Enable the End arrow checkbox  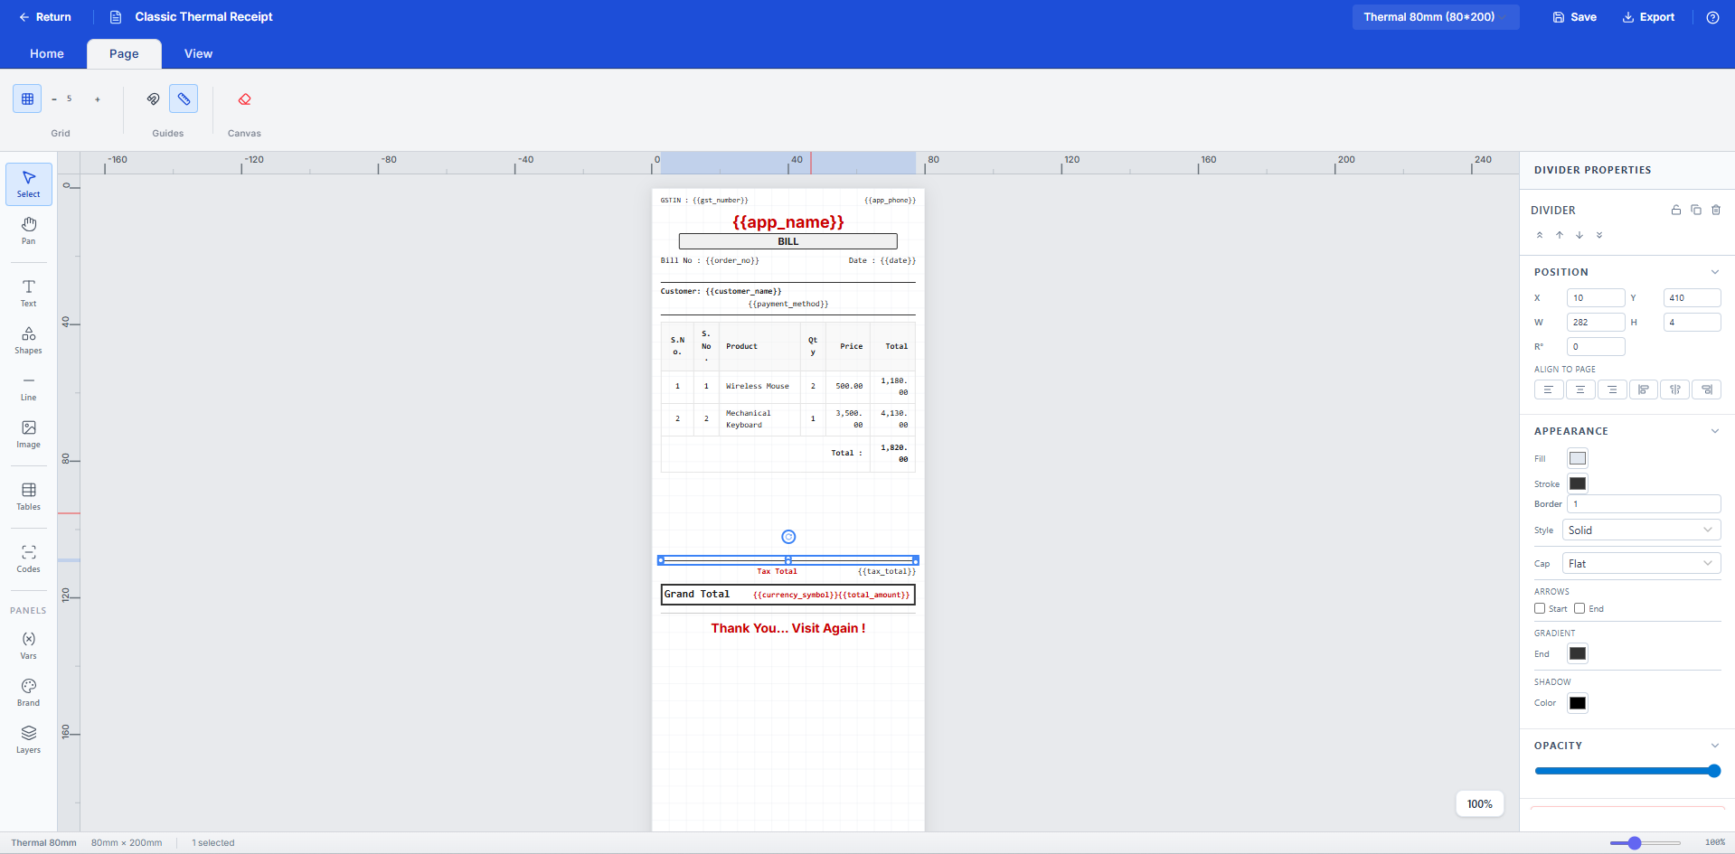tap(1579, 608)
